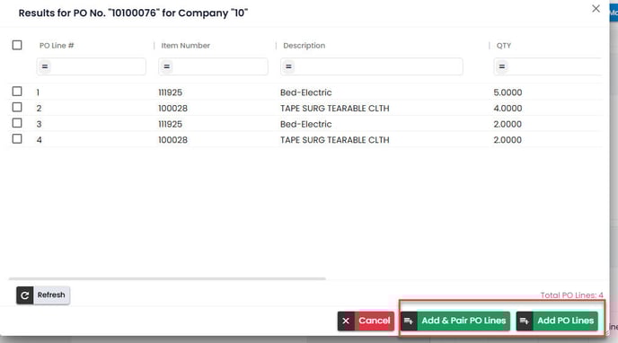Click the horizontal scrollbar of the grid
The height and width of the screenshot is (343, 618).
point(167,278)
